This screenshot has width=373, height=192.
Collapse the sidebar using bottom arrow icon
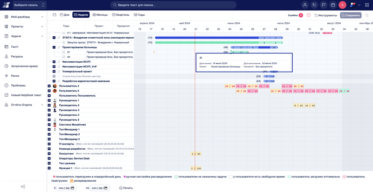tap(23, 186)
